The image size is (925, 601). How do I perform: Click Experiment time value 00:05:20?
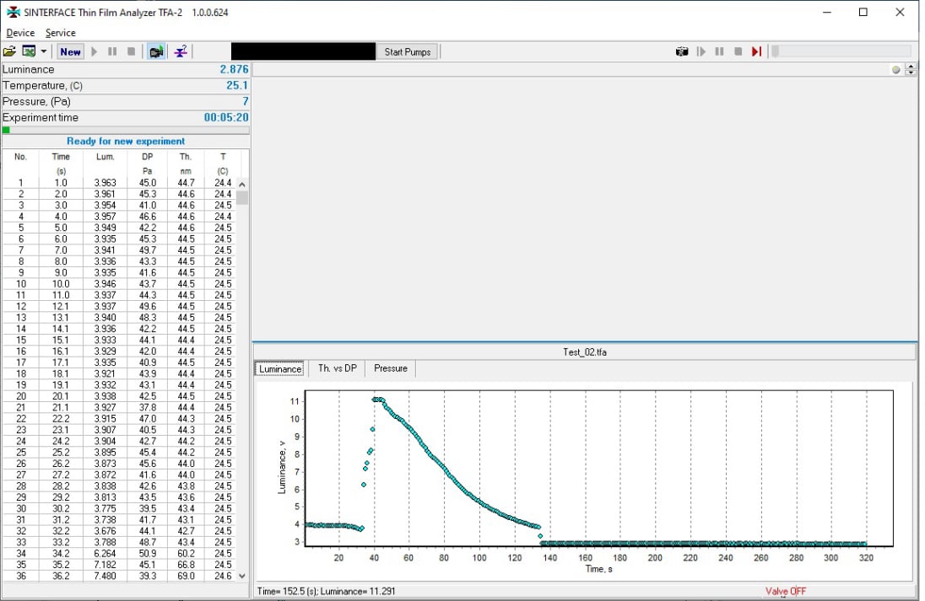(x=226, y=117)
